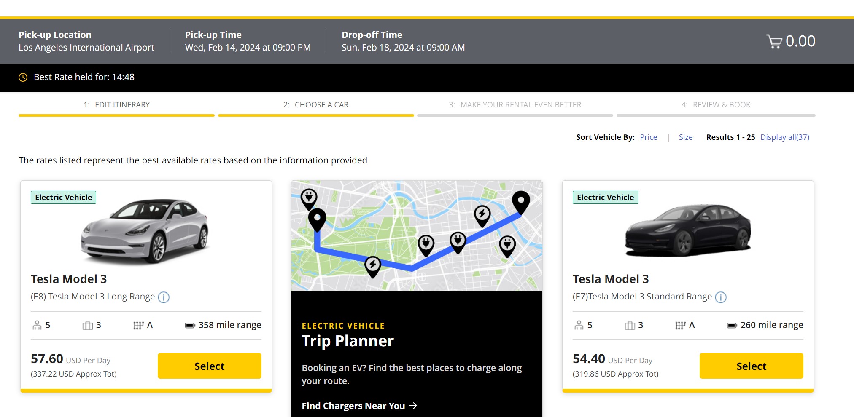This screenshot has height=417, width=854.
Task: Open Make Your Rental Even Better step
Action: tap(515, 105)
